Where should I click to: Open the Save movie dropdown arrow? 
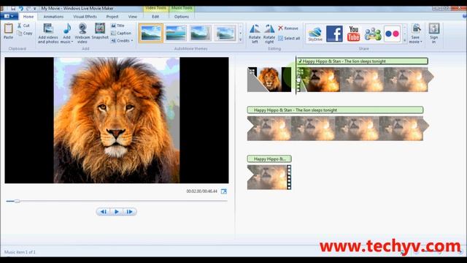pos(421,42)
